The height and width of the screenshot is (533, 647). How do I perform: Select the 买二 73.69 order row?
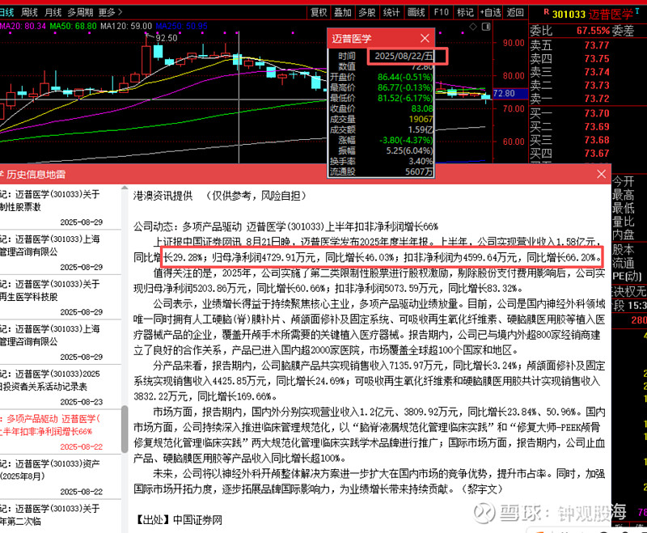click(x=570, y=127)
